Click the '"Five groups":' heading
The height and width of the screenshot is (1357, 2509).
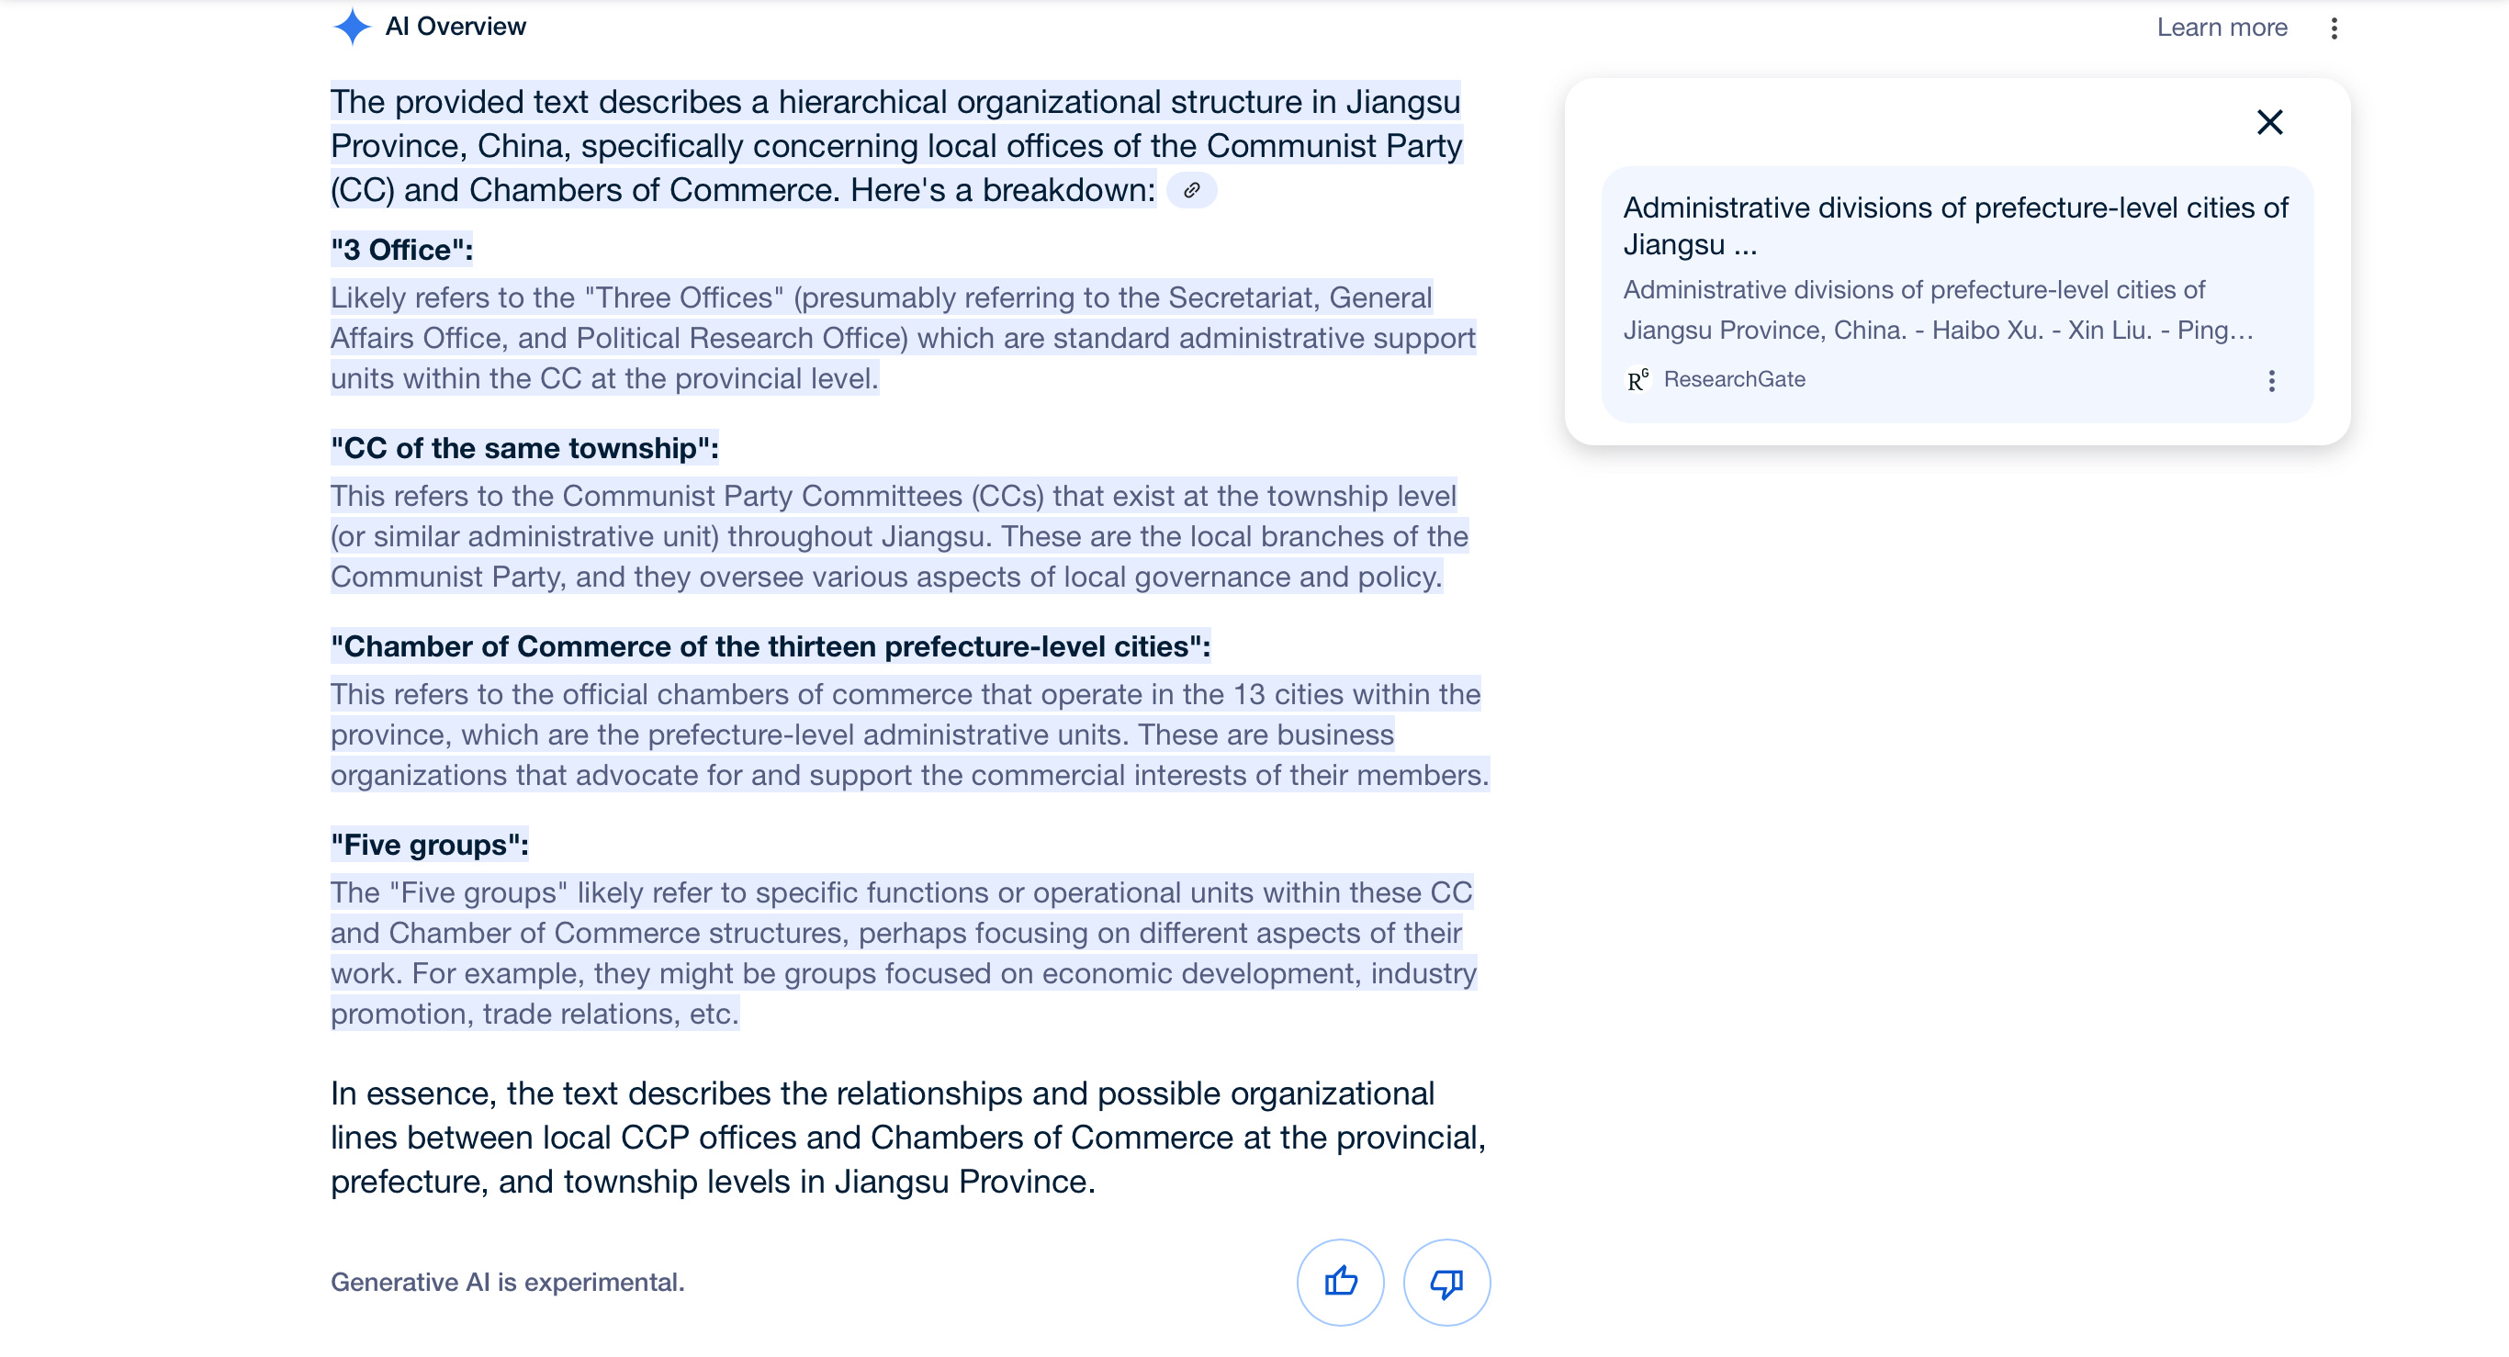click(429, 844)
